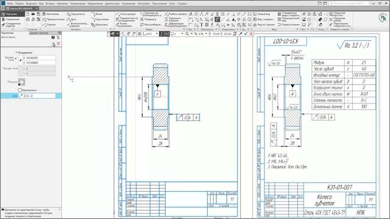
Task: Click the red X in the parameters panel
Action: (x=58, y=44)
